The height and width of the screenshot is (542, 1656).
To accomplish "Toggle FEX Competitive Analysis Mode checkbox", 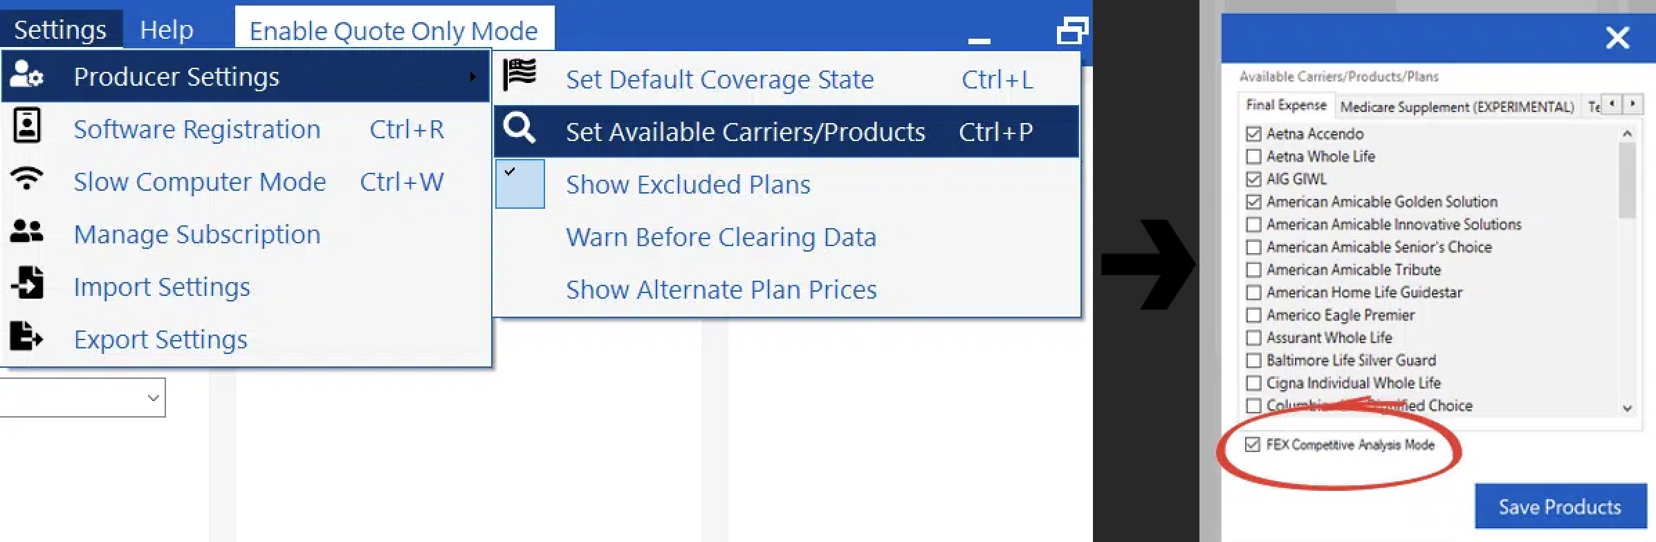I will point(1253,445).
